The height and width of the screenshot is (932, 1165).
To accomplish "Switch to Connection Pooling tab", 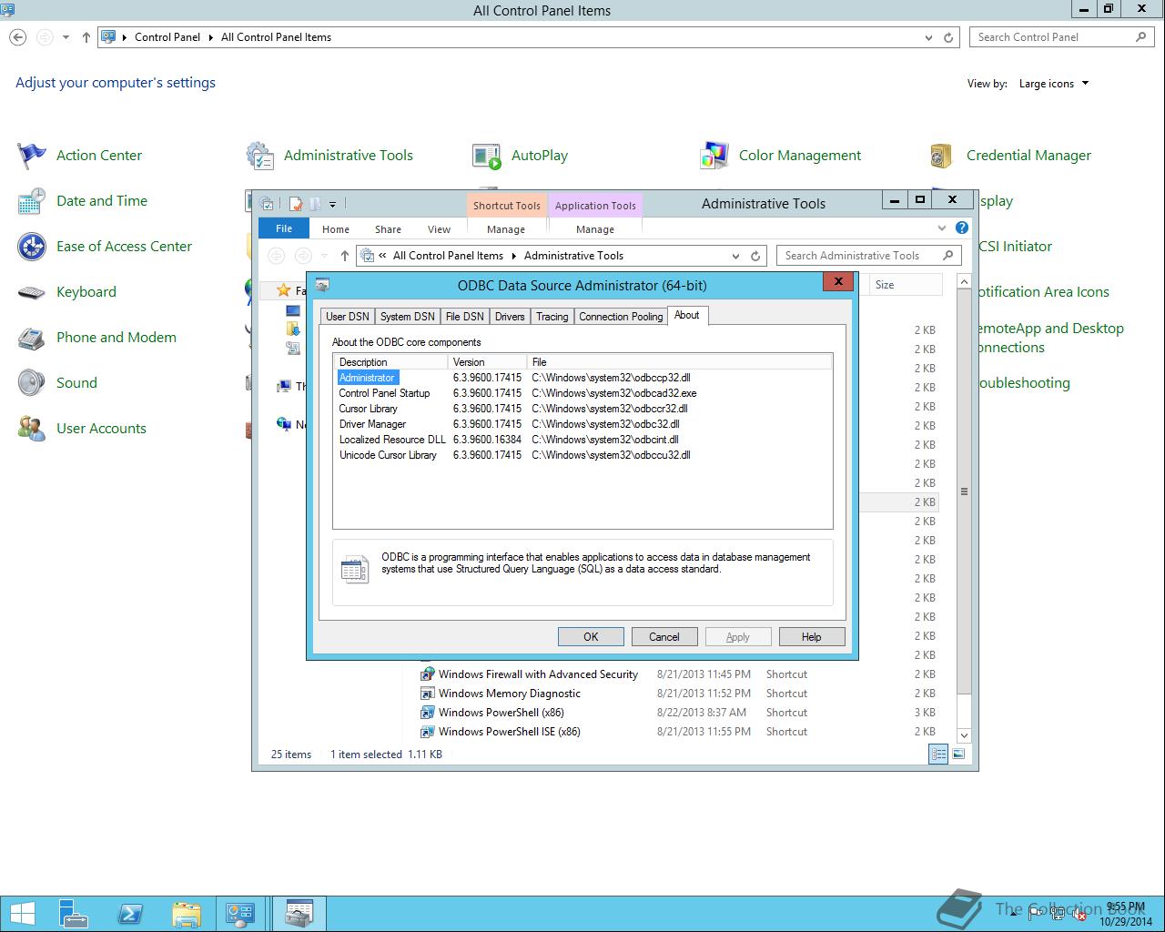I will [621, 317].
